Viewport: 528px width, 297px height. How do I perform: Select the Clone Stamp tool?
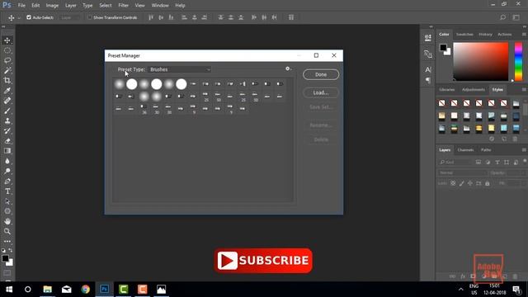(7, 121)
